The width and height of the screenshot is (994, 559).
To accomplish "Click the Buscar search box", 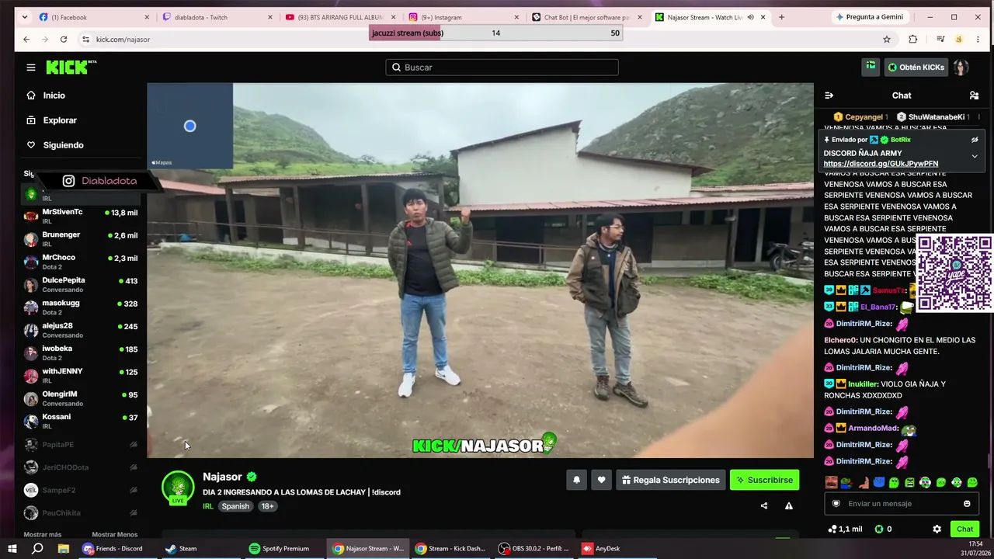I will tap(502, 68).
